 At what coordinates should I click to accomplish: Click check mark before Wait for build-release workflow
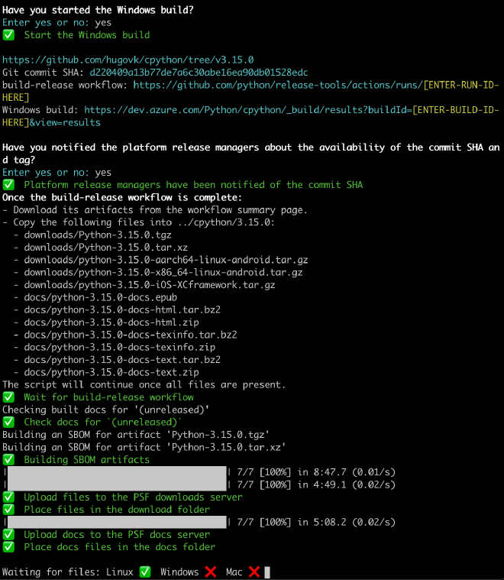8,397
